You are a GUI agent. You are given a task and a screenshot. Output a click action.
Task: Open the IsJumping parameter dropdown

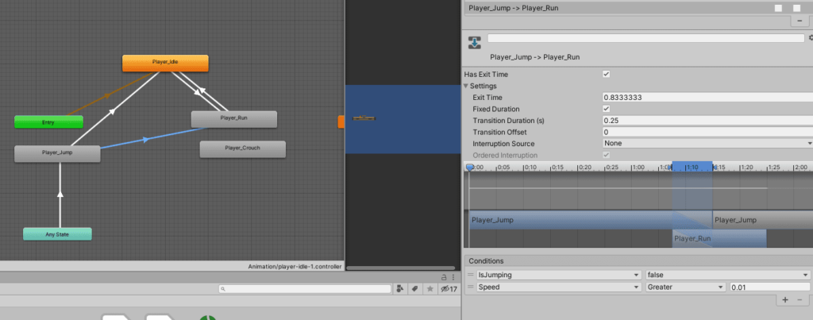(559, 274)
